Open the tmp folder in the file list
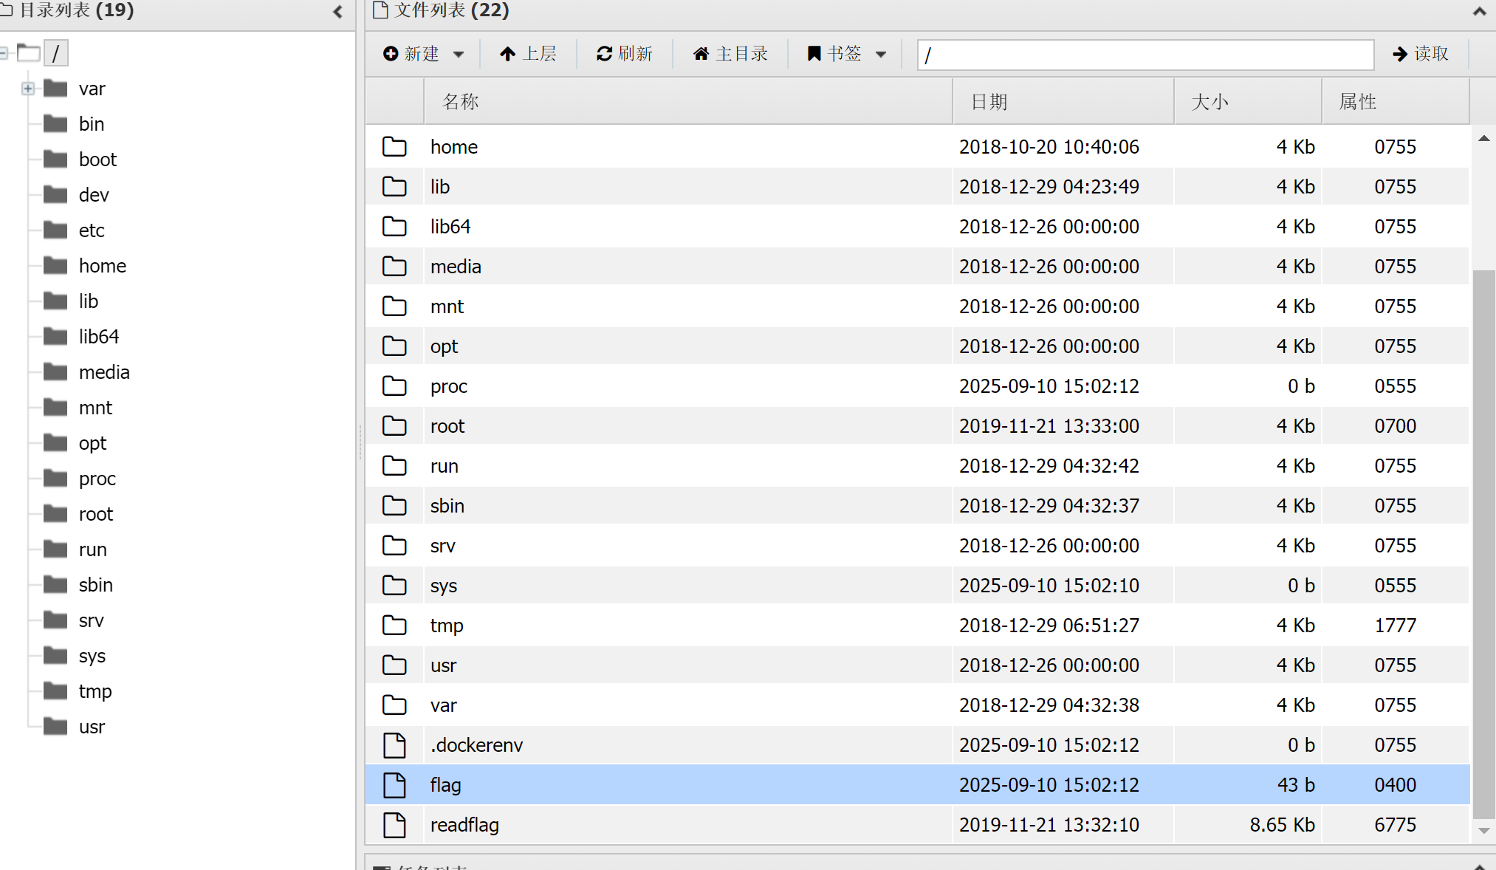1496x870 pixels. click(447, 626)
